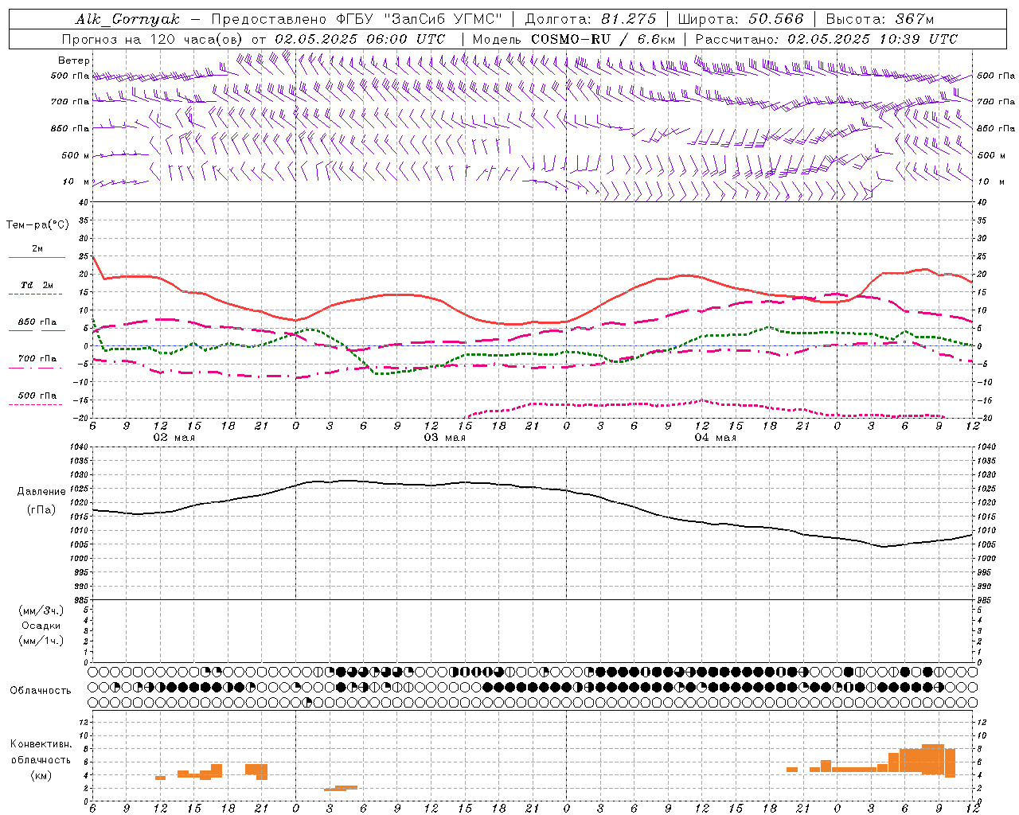Click the 700 гПа legend entry in temperature panel

click(37, 358)
